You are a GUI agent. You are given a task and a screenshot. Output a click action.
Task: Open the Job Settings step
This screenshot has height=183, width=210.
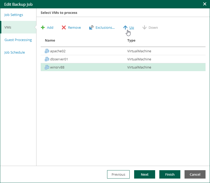tap(14, 15)
